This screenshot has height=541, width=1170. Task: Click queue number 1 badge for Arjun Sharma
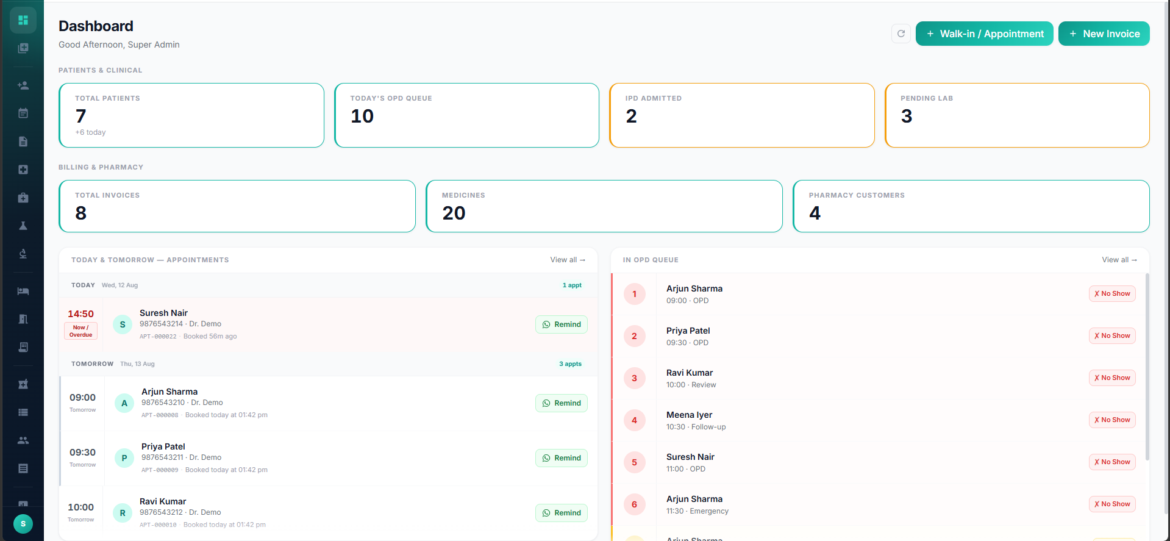point(634,294)
